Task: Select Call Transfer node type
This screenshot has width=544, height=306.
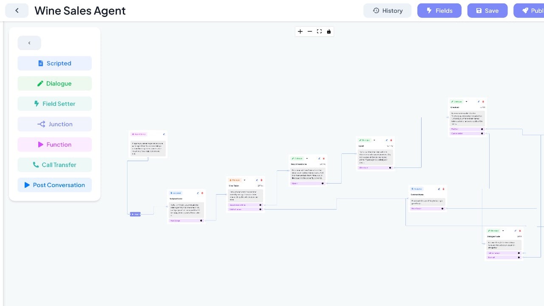Action: 54,165
